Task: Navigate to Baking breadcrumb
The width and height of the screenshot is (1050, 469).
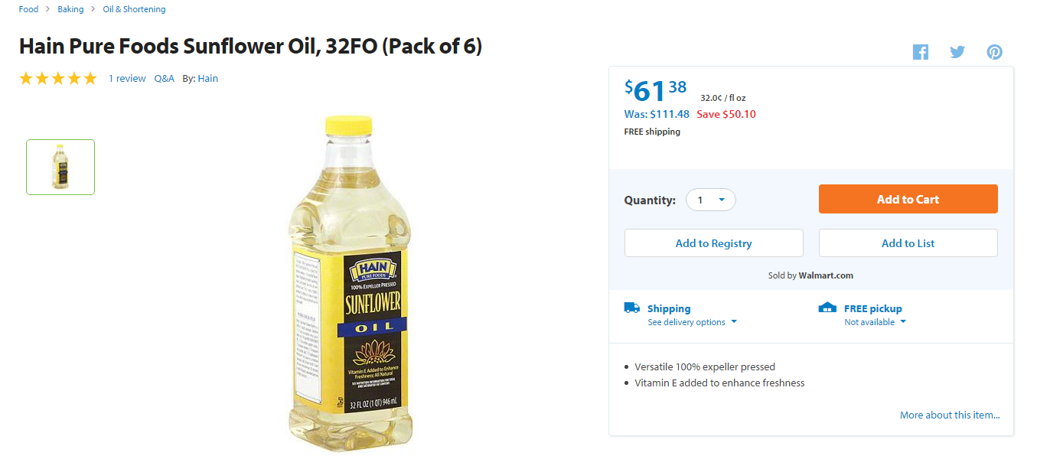Action: coord(70,9)
